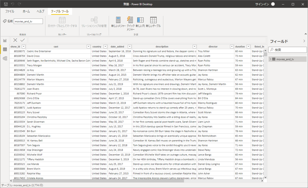
Task: Cancel formula with the X icon
Action: (15, 40)
